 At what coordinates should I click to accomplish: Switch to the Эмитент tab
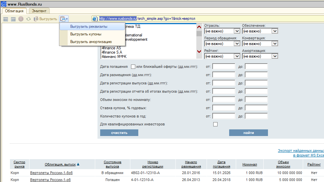[x=39, y=11]
